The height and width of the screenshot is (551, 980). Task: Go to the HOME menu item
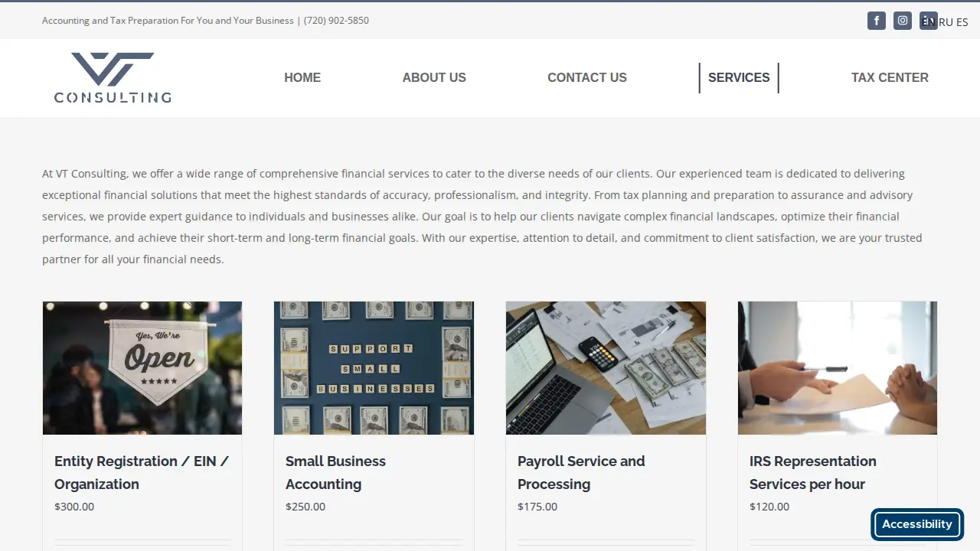click(302, 77)
